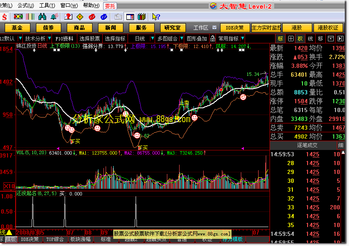Click the collapse panel window icon
Screen dimensions: 349x246
[x=331, y=39]
